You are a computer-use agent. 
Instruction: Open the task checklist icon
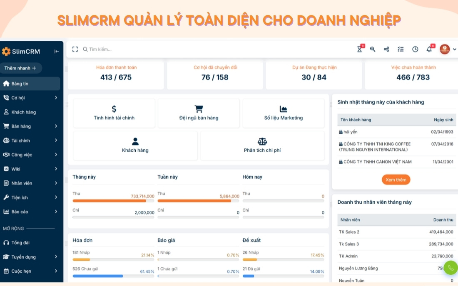coord(401,49)
